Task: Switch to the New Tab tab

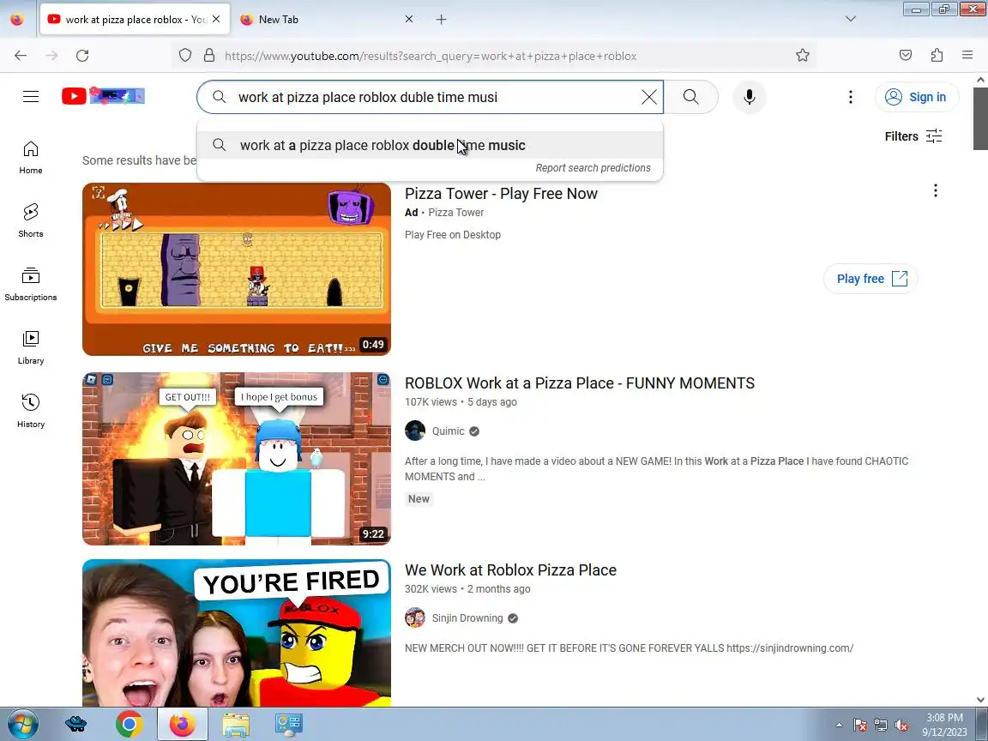Action: [x=328, y=20]
